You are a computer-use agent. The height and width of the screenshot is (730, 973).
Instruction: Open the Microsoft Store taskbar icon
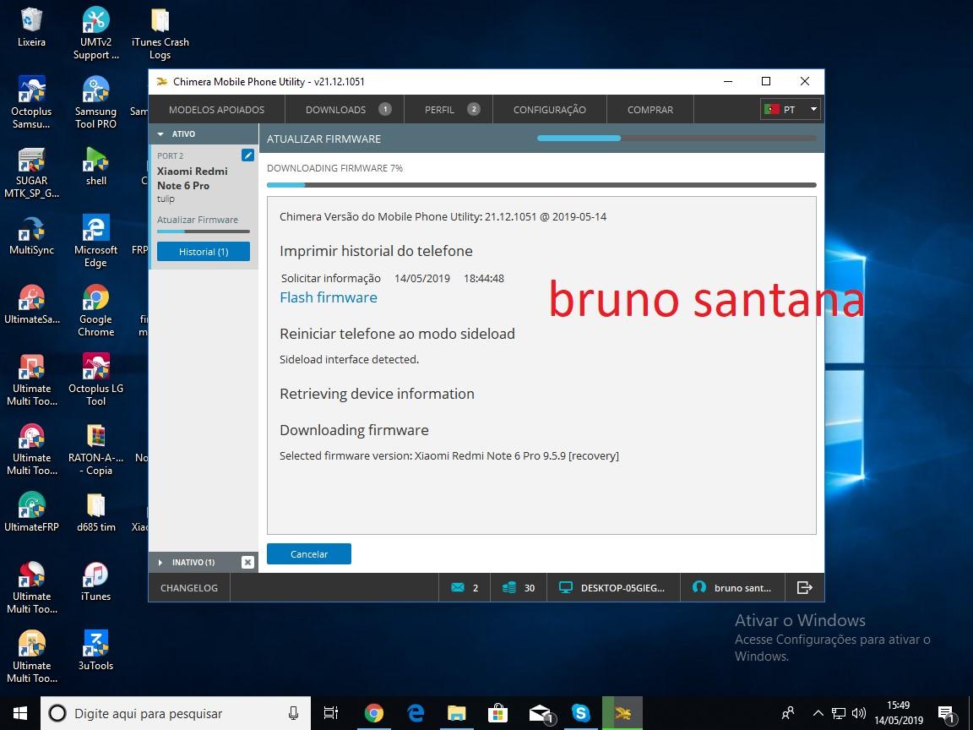pyautogui.click(x=497, y=713)
